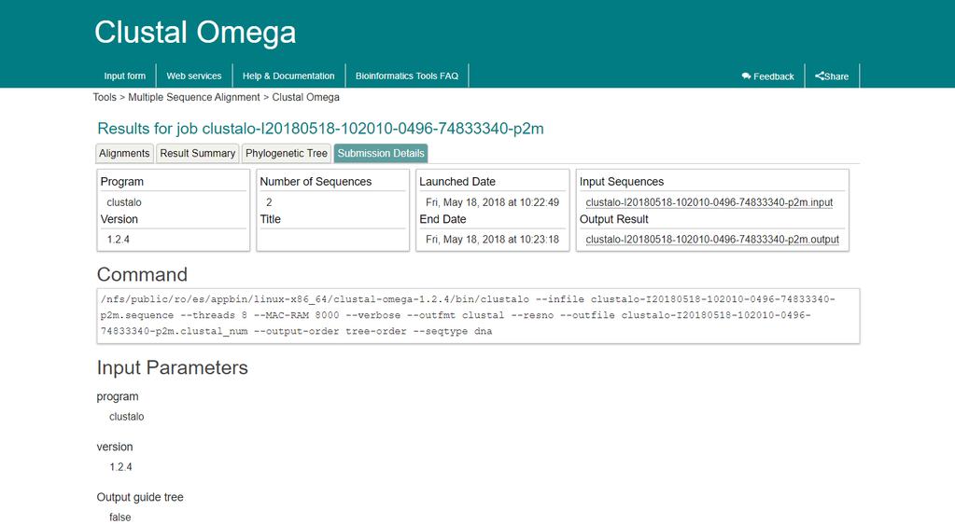Click the Number of Sequences value 2

pyautogui.click(x=269, y=202)
